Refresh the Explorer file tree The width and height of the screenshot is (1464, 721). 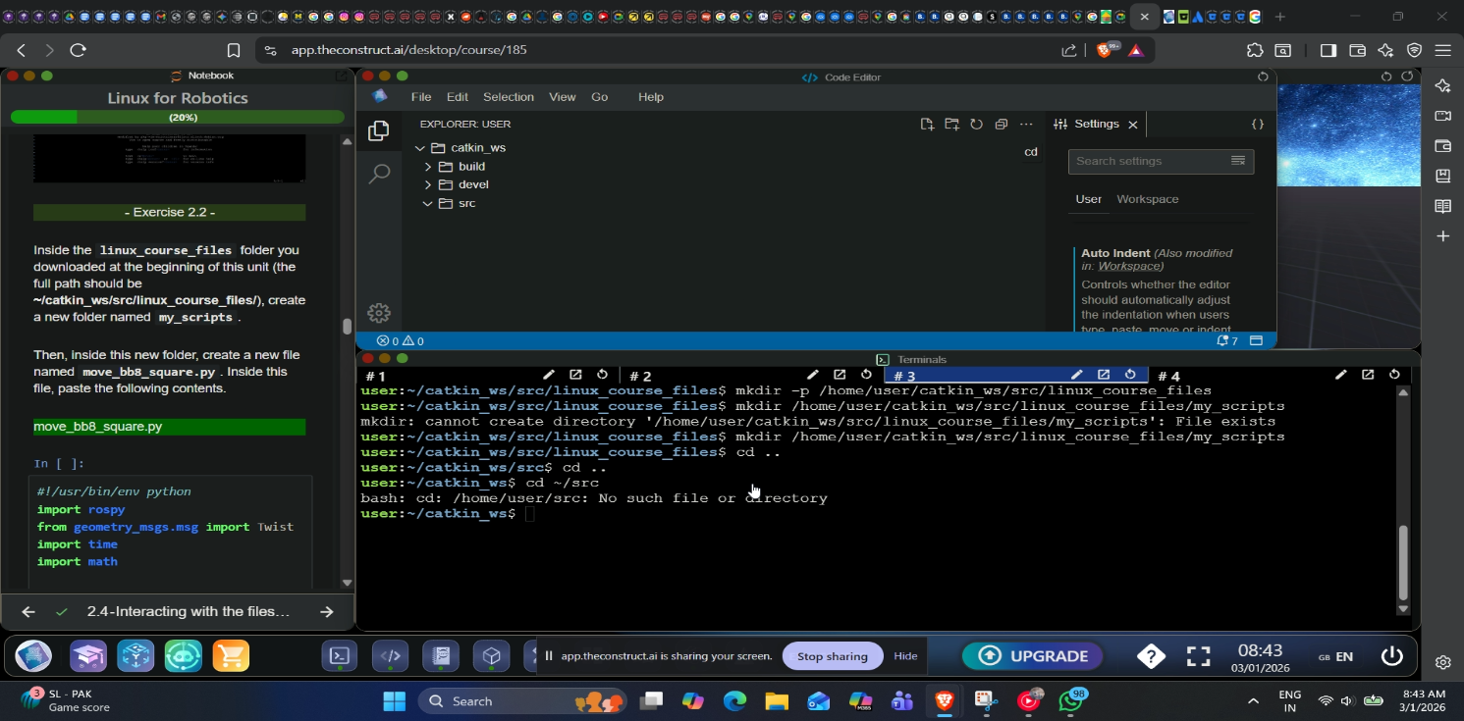976,125
